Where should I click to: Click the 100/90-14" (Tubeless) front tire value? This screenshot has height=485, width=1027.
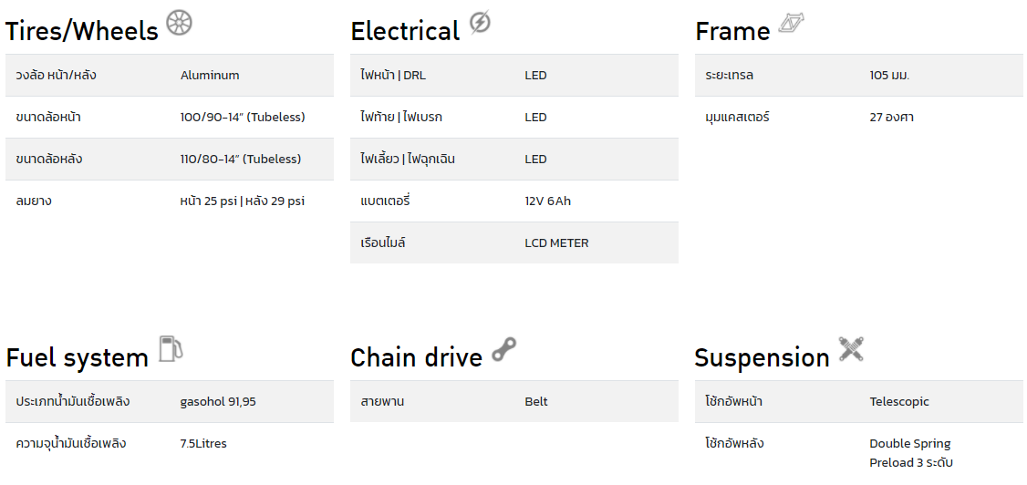[x=243, y=118]
